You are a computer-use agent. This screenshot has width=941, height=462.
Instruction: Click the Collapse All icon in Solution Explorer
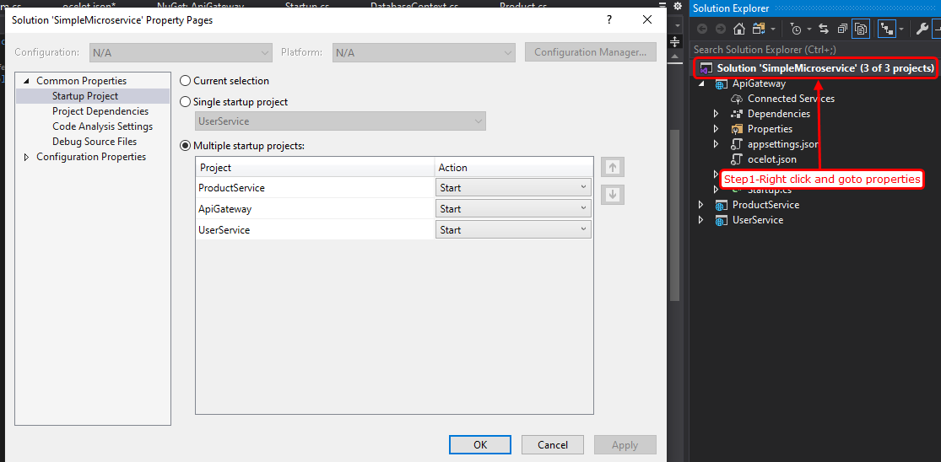pyautogui.click(x=842, y=29)
